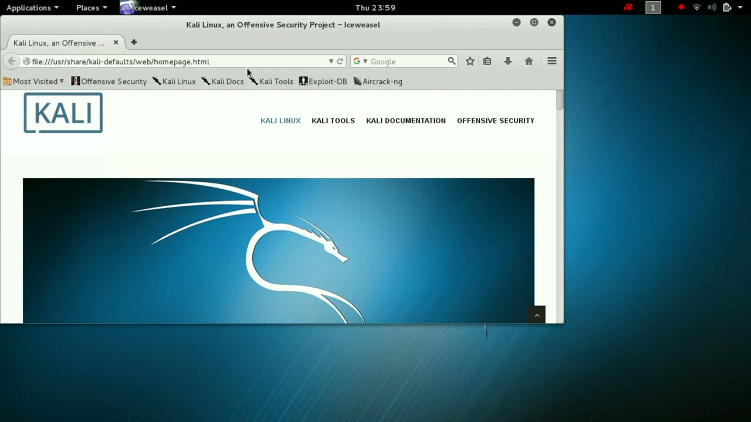Open the downloads arrow icon
751x422 pixels.
point(508,61)
